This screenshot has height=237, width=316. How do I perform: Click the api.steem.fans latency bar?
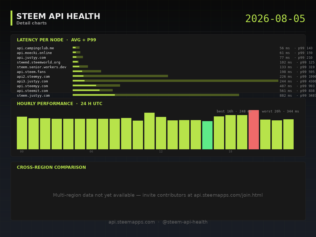pyautogui.click(x=87, y=71)
